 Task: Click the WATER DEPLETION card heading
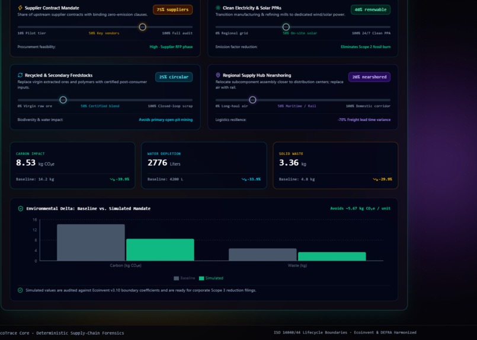164,154
